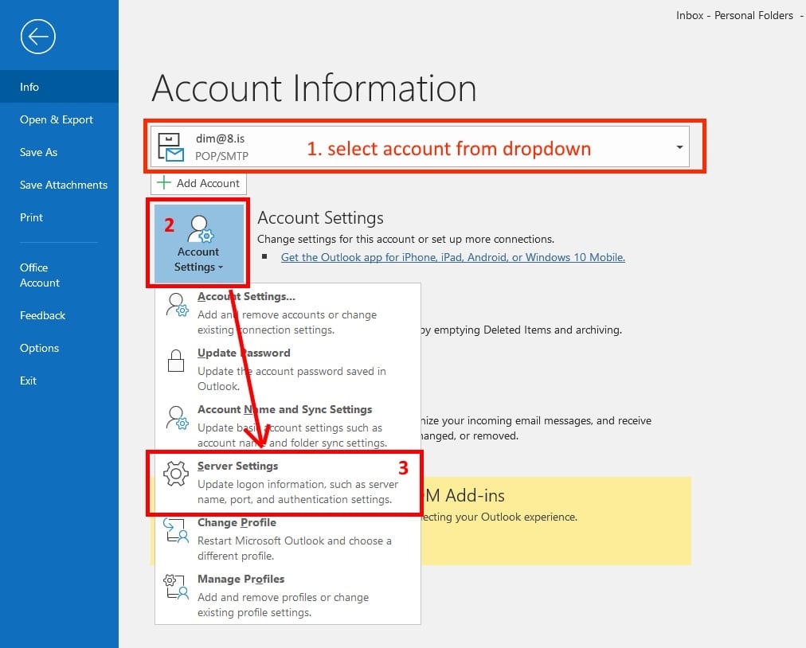Select the Info tab in sidebar
Image resolution: width=806 pixels, height=648 pixels.
click(59, 87)
